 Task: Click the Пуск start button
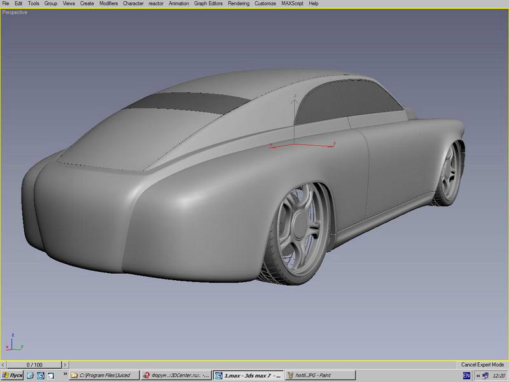12,376
